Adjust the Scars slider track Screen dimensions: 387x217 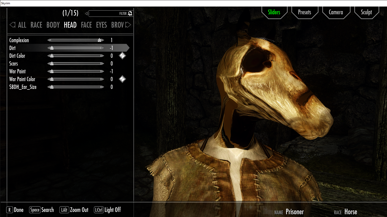[76, 64]
